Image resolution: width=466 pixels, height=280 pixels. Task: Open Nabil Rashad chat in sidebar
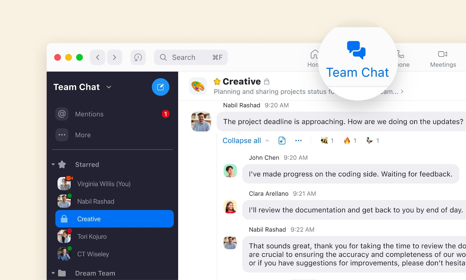point(115,201)
